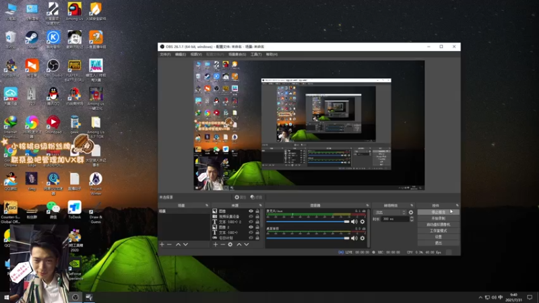Adjust 桌面音频 volume slider
The width and height of the screenshot is (539, 303).
pyautogui.click(x=308, y=238)
